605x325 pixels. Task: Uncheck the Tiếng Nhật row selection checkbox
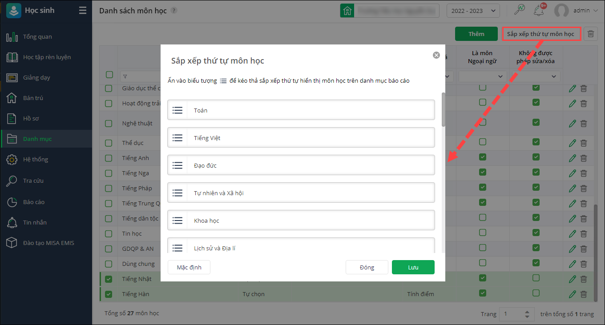pos(109,279)
